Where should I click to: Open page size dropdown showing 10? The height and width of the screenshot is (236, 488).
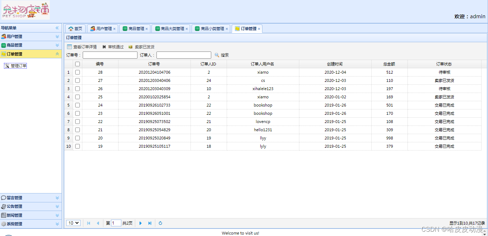[73, 223]
